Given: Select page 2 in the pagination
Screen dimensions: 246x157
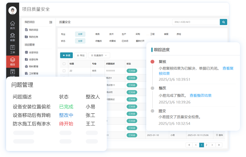Looking at the screenshot, I should point(206,145).
